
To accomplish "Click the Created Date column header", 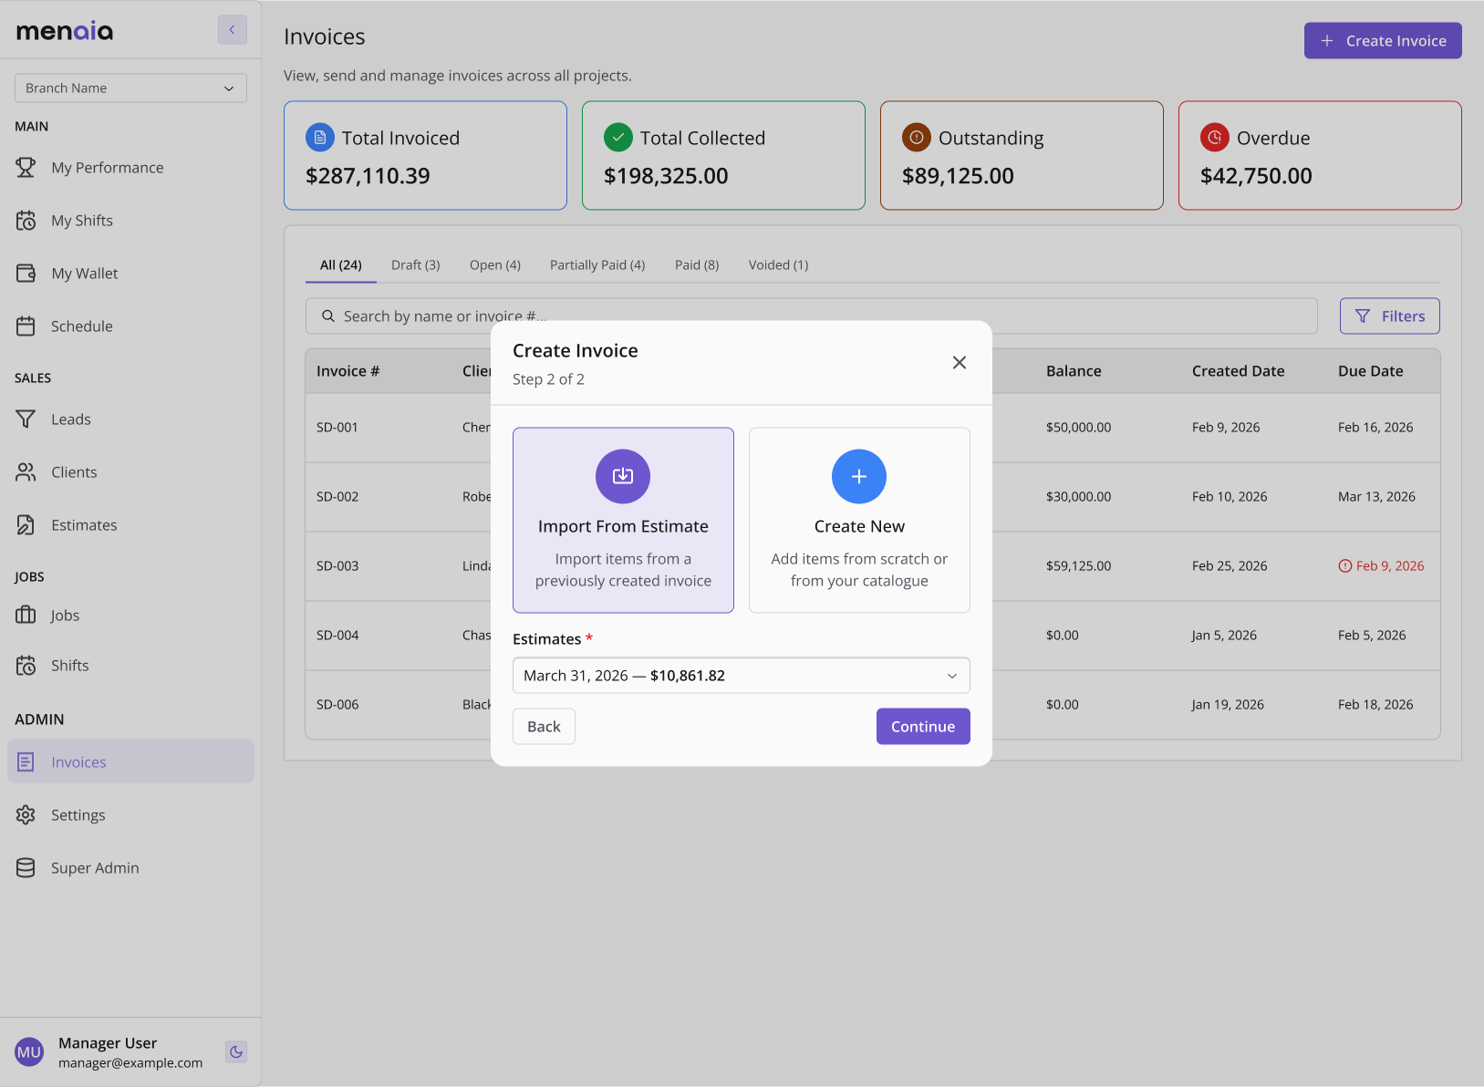I will [x=1238, y=370].
